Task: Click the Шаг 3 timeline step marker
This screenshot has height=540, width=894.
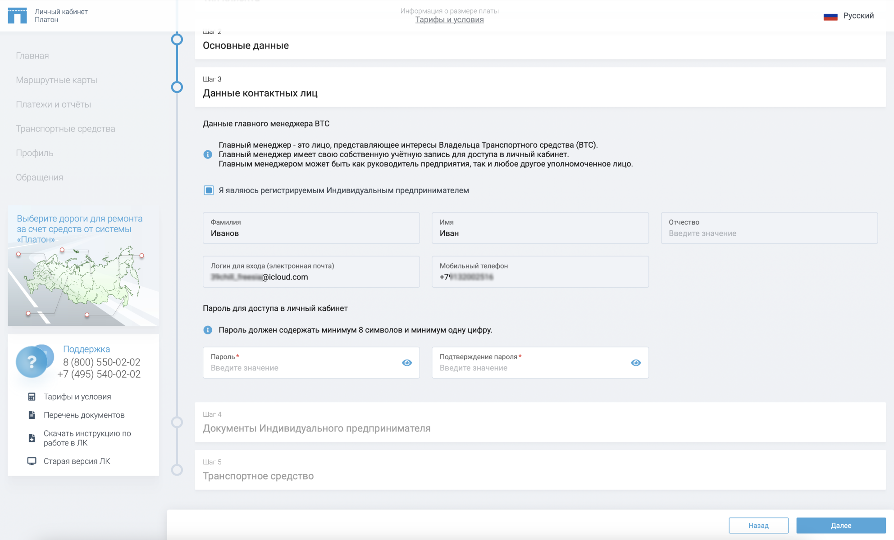Action: tap(177, 87)
